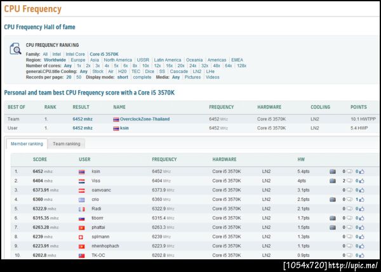Screen dimensions: 381x272
Task: Select Worldwide region filter
Action: point(55,60)
